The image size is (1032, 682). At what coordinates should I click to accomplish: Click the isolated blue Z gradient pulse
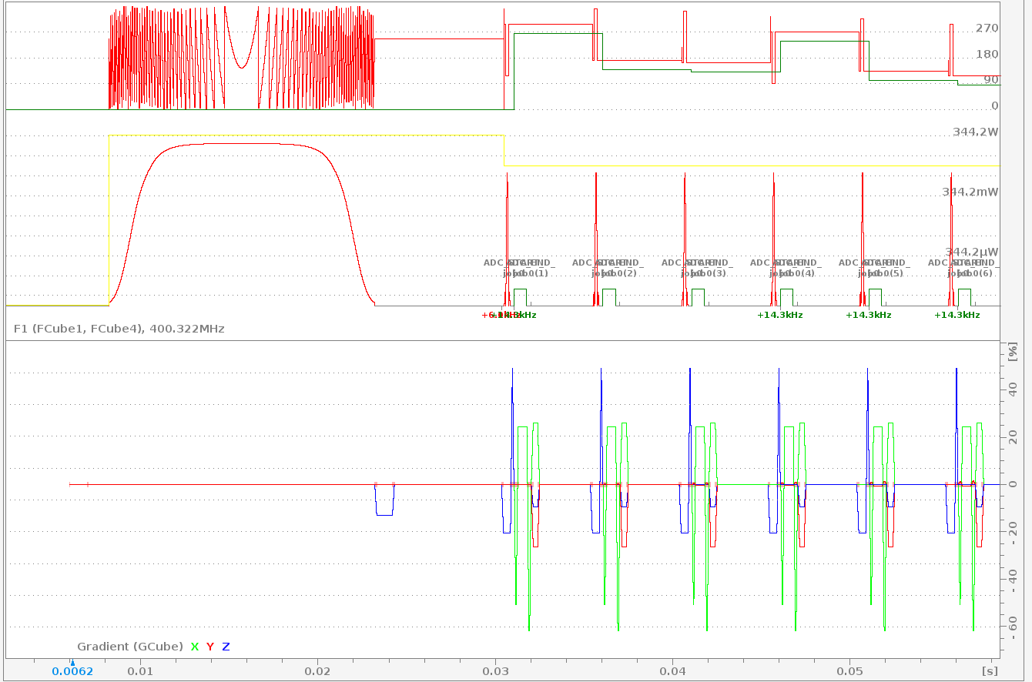click(384, 508)
